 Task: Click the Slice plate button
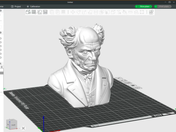tap(145, 7)
